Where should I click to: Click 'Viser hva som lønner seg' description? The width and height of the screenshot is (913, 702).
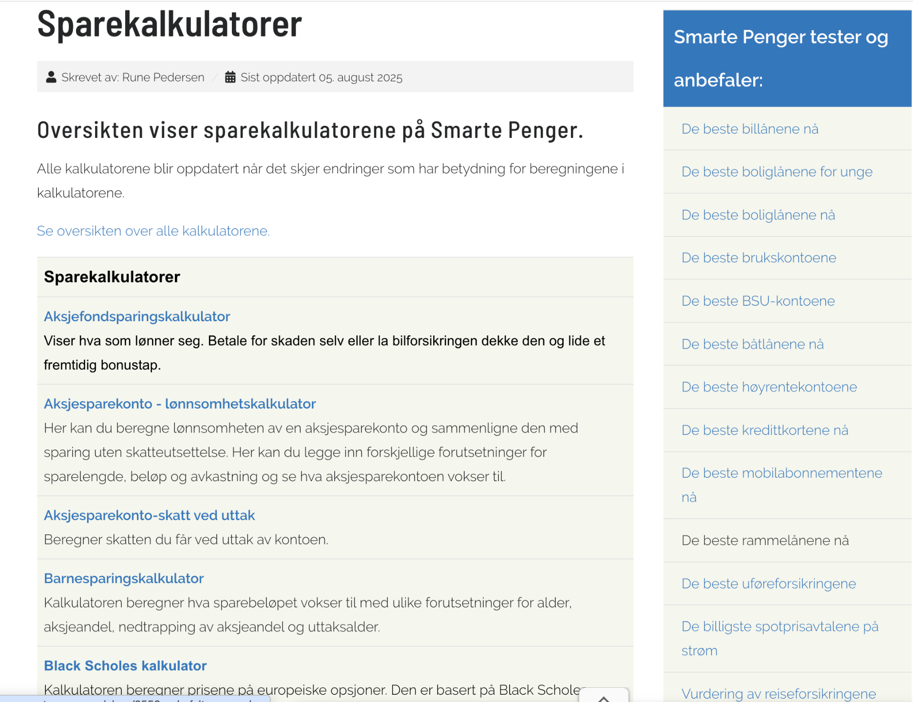[x=324, y=353]
